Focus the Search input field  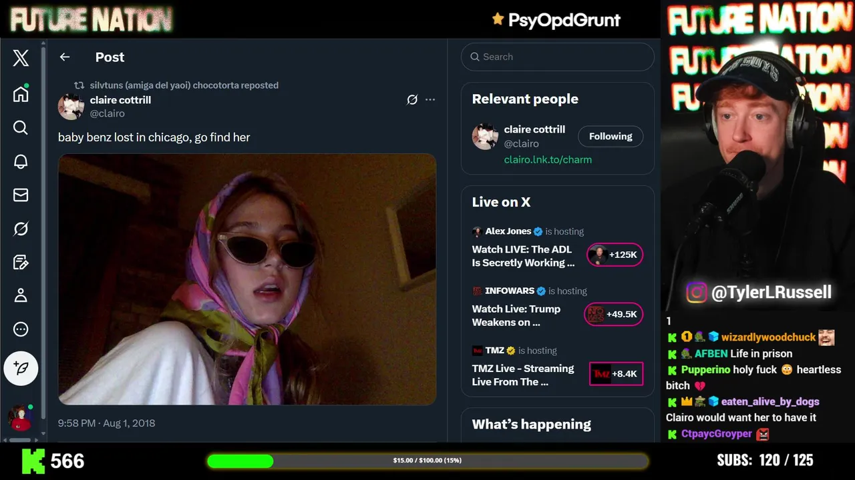point(558,57)
